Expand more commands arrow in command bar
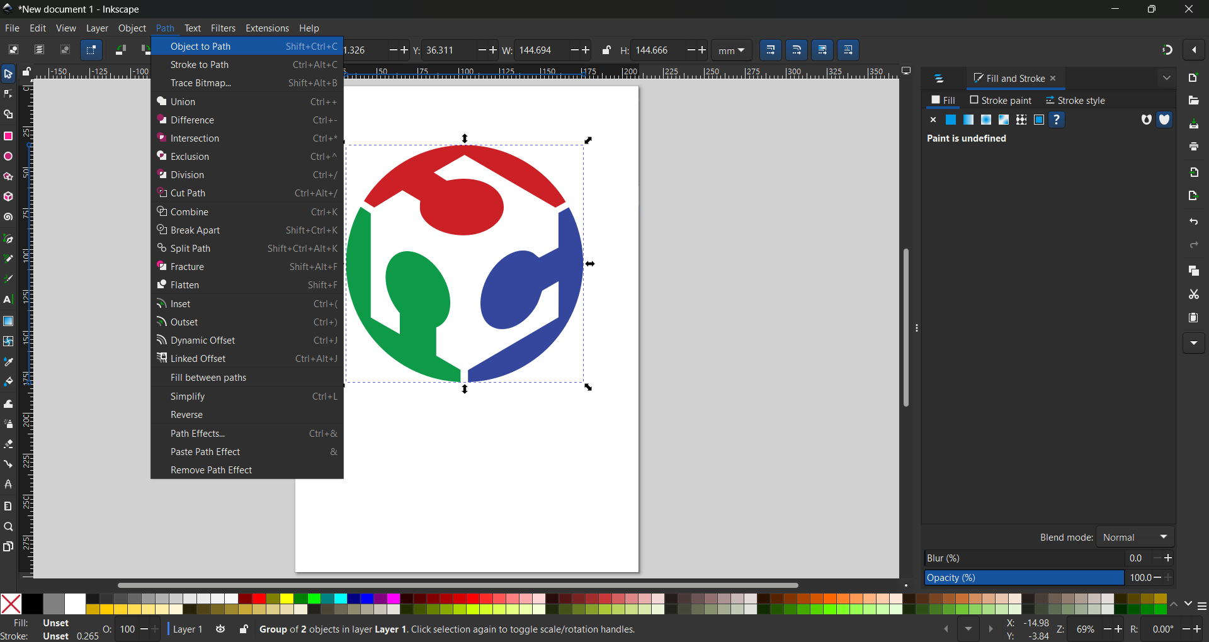 pyautogui.click(x=1193, y=343)
